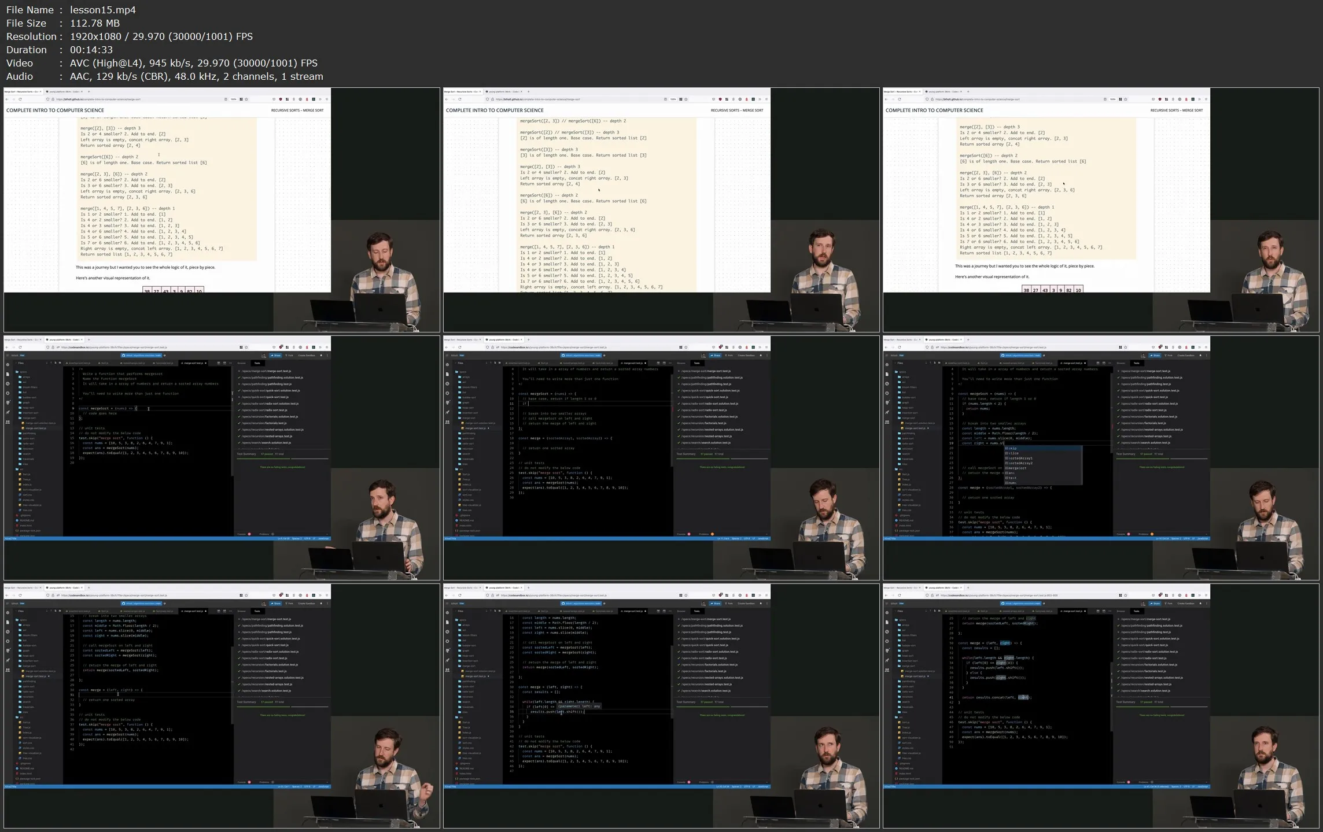Open thumbnail with an empty merge(left, right) function
Image resolution: width=1323 pixels, height=832 pixels.
[222, 706]
